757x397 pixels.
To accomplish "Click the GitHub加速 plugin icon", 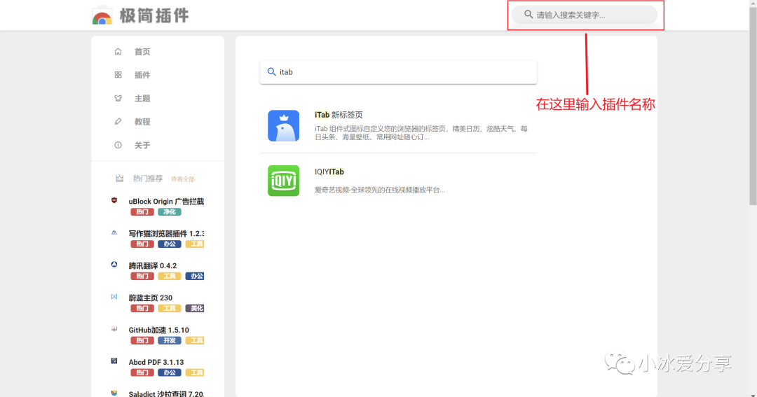I will pyautogui.click(x=114, y=329).
